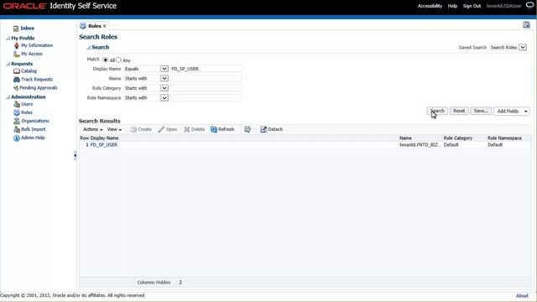Click the Users icon under Administration
Viewport: 537px width, 302px height.
point(17,104)
